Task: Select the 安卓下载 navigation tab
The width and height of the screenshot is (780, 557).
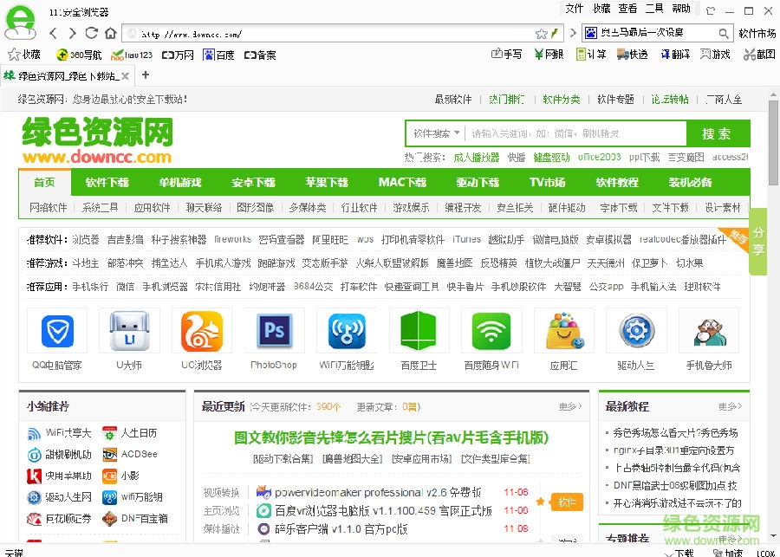Action: tap(253, 183)
